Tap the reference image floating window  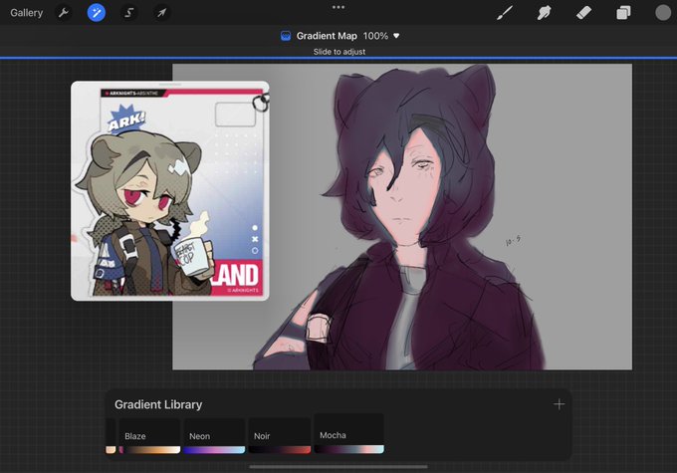click(x=169, y=191)
